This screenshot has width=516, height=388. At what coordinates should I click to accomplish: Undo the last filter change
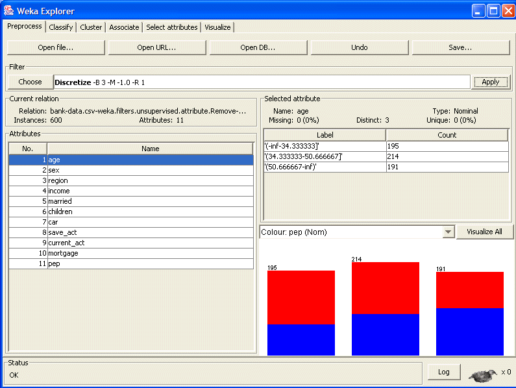pos(359,47)
